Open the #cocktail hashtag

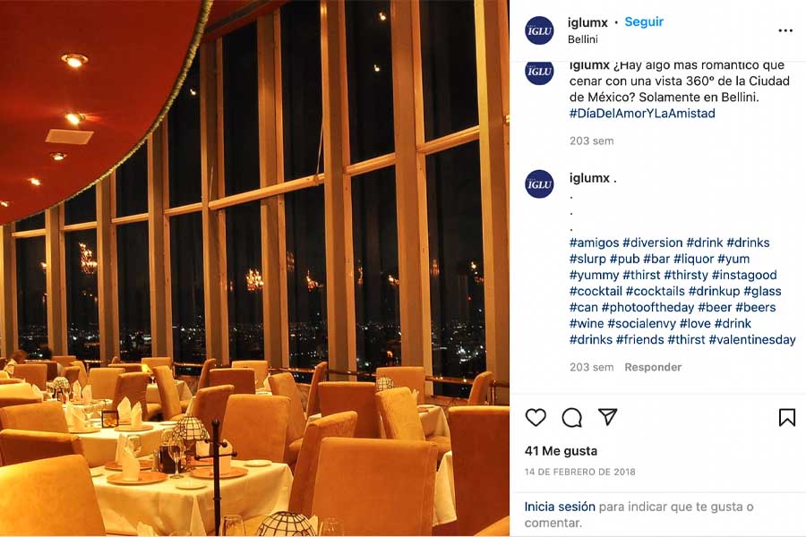(x=596, y=291)
